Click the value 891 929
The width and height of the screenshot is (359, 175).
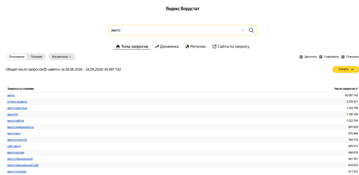tap(353, 127)
